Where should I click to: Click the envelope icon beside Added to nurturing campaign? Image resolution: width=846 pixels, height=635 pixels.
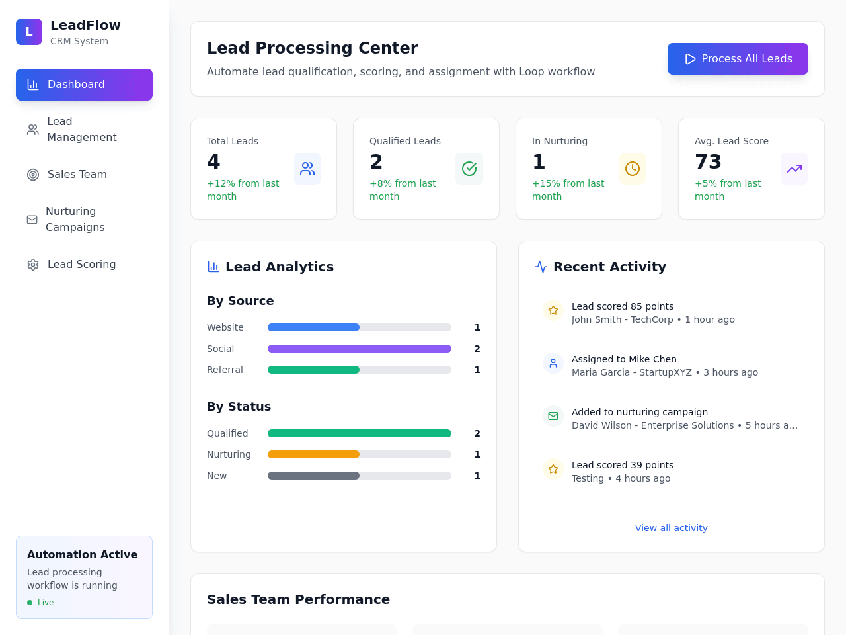(553, 416)
